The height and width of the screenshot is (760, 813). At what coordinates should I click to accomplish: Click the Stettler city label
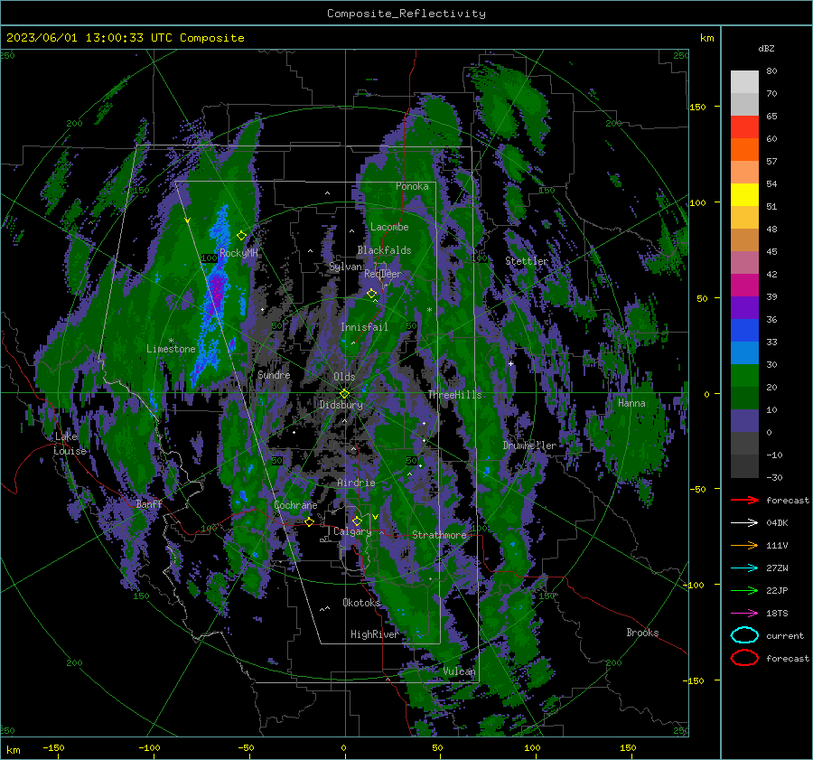click(x=527, y=261)
